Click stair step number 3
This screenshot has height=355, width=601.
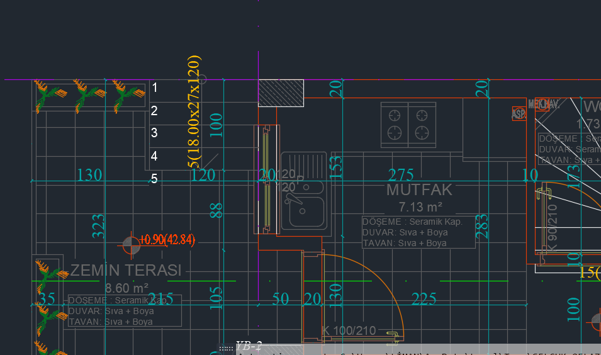154,133
